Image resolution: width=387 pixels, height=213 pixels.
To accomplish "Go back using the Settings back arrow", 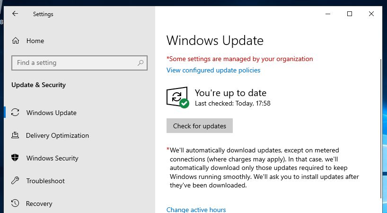I will coord(15,14).
